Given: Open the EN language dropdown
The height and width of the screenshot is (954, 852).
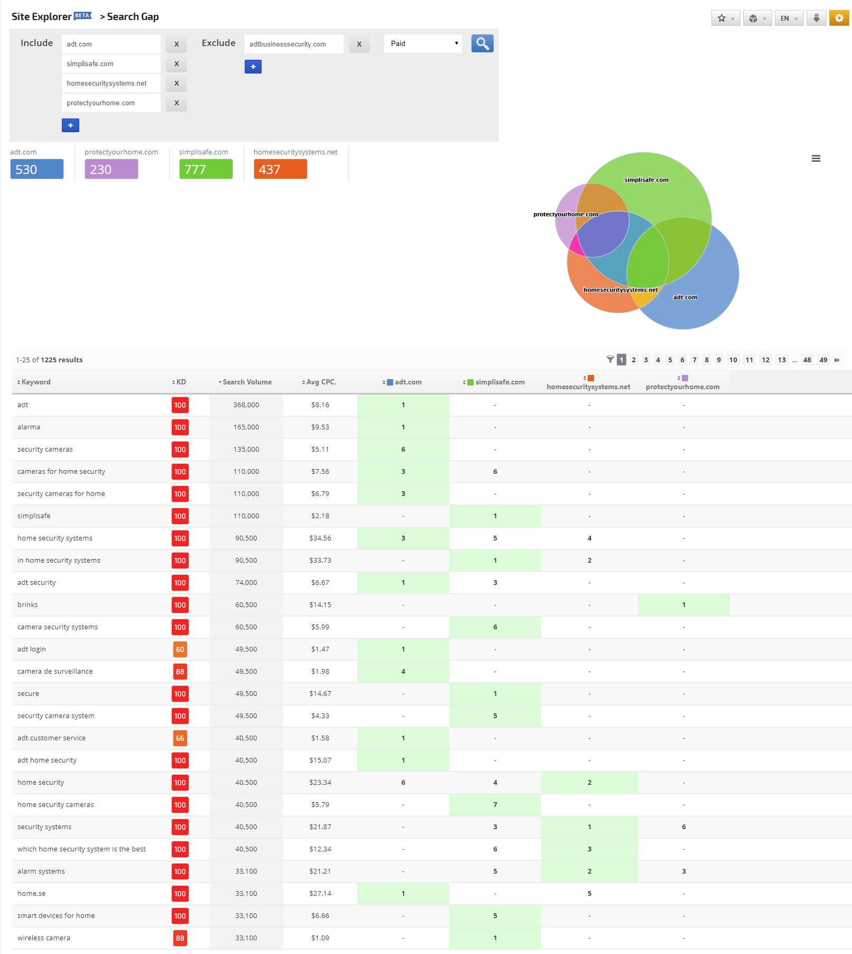Looking at the screenshot, I should [789, 19].
